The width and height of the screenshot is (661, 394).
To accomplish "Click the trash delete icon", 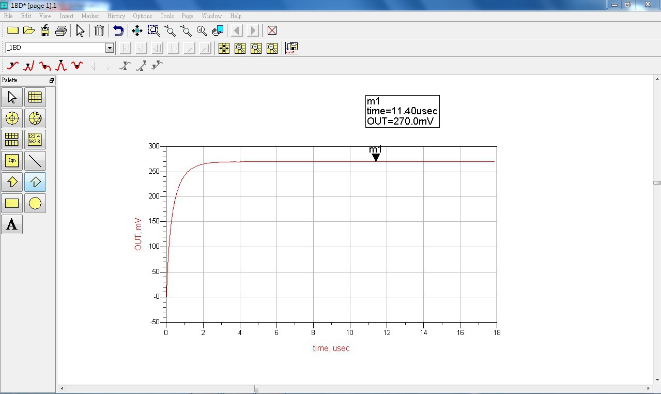I will (99, 31).
